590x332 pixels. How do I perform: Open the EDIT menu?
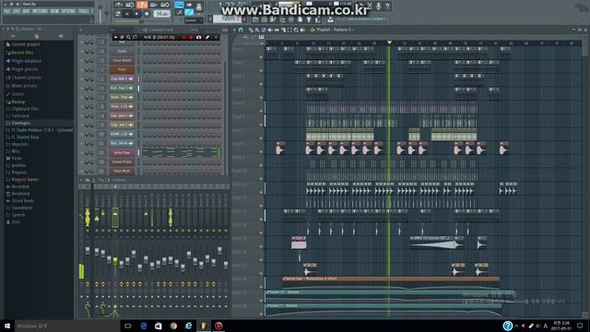17,12
